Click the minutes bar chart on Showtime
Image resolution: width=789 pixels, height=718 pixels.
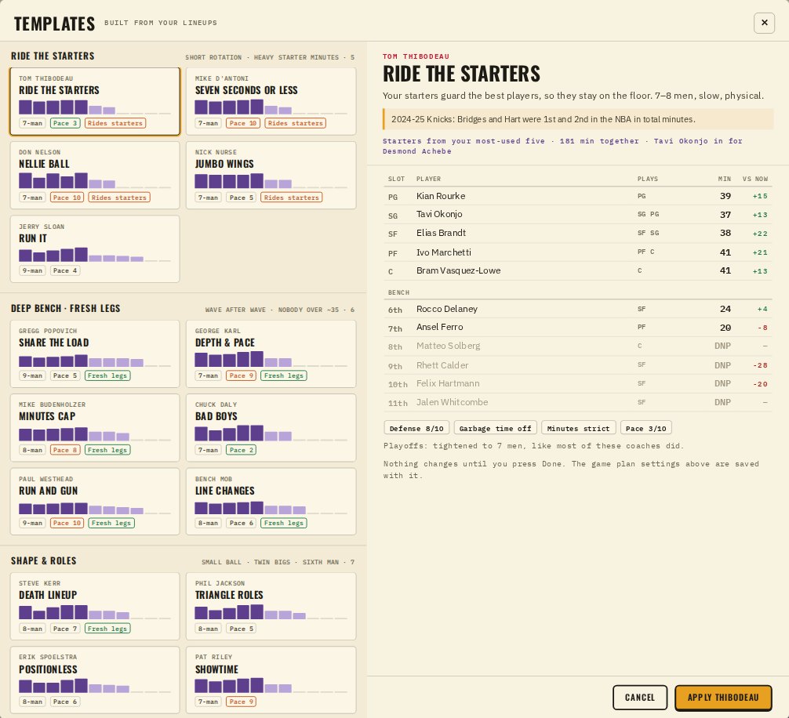coord(271,685)
